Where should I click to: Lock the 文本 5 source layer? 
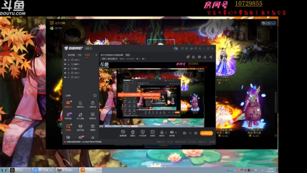69,60
